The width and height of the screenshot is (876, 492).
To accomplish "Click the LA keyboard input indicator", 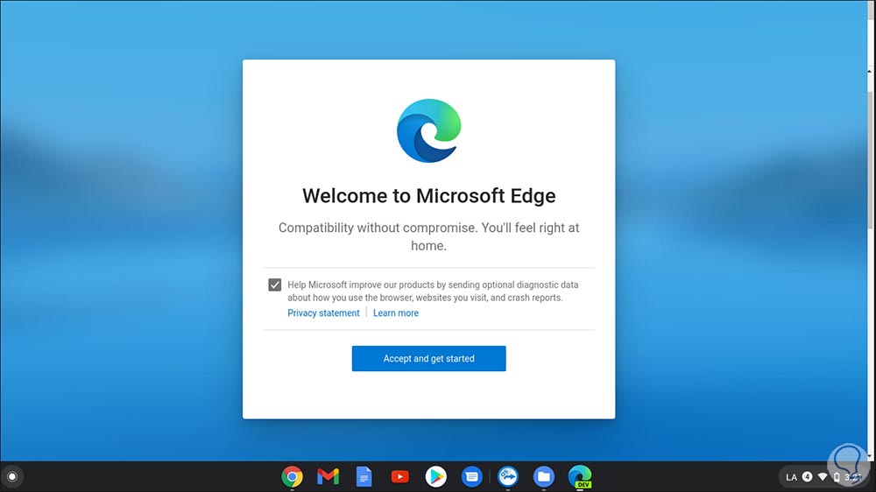I will tap(791, 477).
